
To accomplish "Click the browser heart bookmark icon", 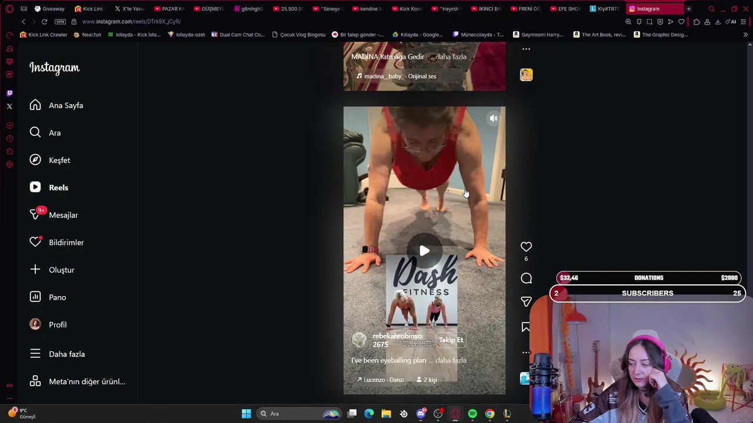I will (x=681, y=22).
